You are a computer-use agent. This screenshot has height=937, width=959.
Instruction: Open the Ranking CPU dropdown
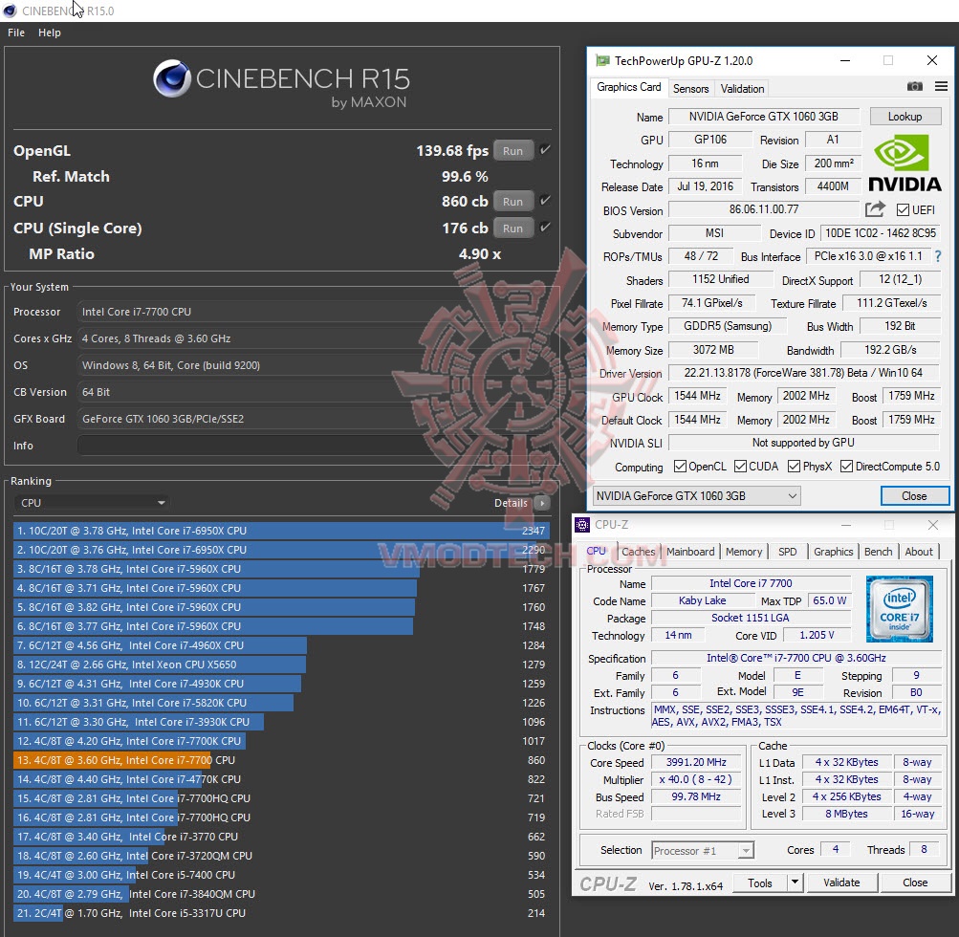click(x=92, y=503)
